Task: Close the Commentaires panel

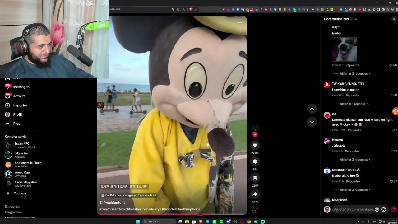Action: click(x=394, y=19)
